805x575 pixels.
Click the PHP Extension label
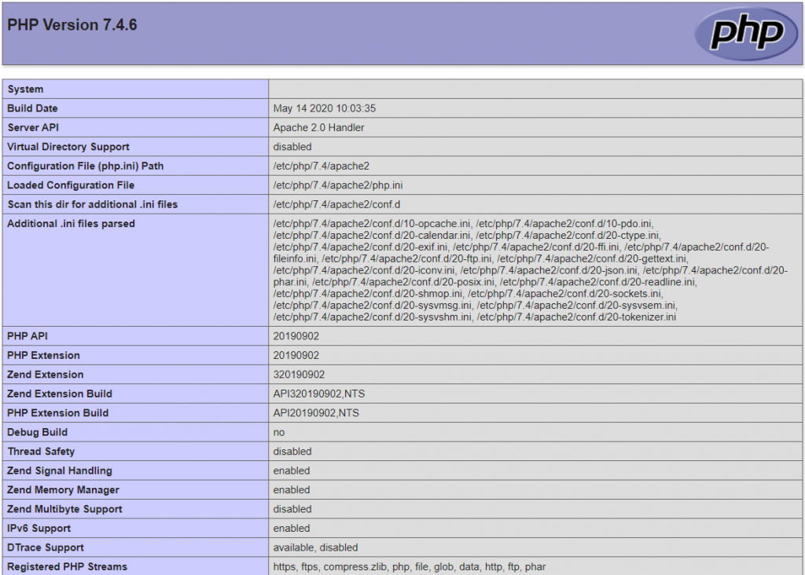point(44,356)
